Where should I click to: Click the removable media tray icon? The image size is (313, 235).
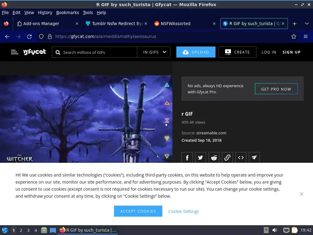[266, 230]
